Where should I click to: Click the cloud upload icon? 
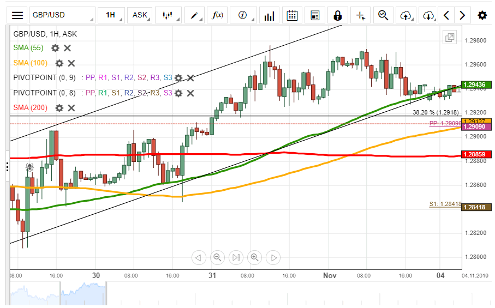pyautogui.click(x=405, y=15)
